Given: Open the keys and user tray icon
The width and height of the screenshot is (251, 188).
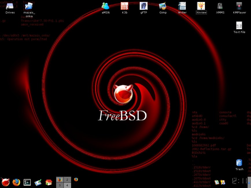Looking at the screenshot, I should pyautogui.click(x=223, y=182).
